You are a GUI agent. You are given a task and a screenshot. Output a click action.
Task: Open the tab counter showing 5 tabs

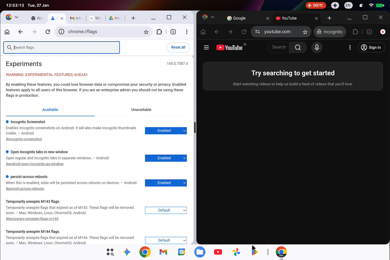[x=173, y=32]
